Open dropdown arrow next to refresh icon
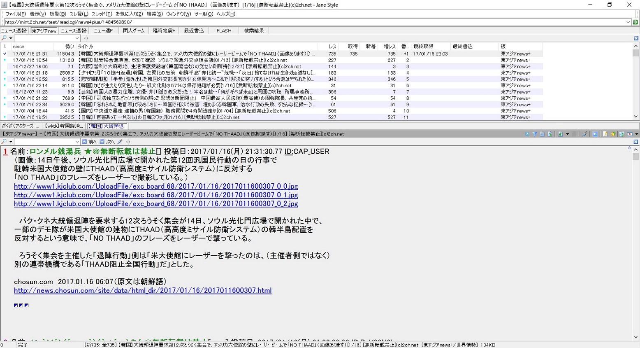The image size is (640, 348). tap(567, 134)
